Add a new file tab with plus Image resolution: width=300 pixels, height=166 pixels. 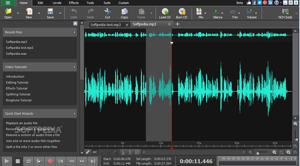(x=177, y=24)
